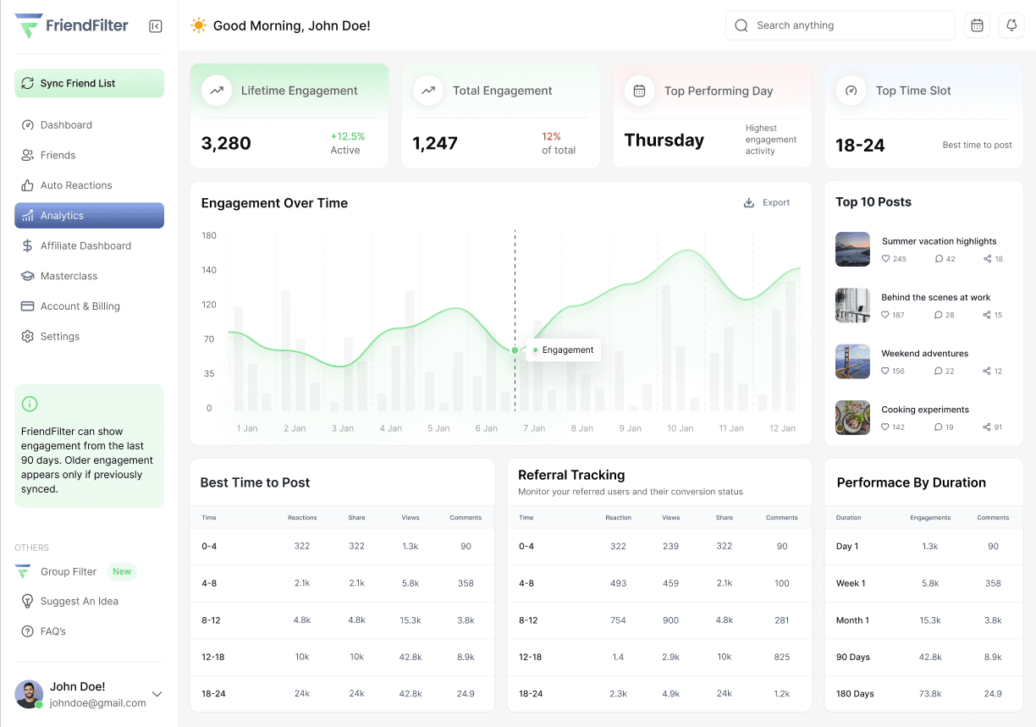Screen dimensions: 1036x727
Task: Click the Masterclass sidebar icon
Action: click(x=28, y=276)
